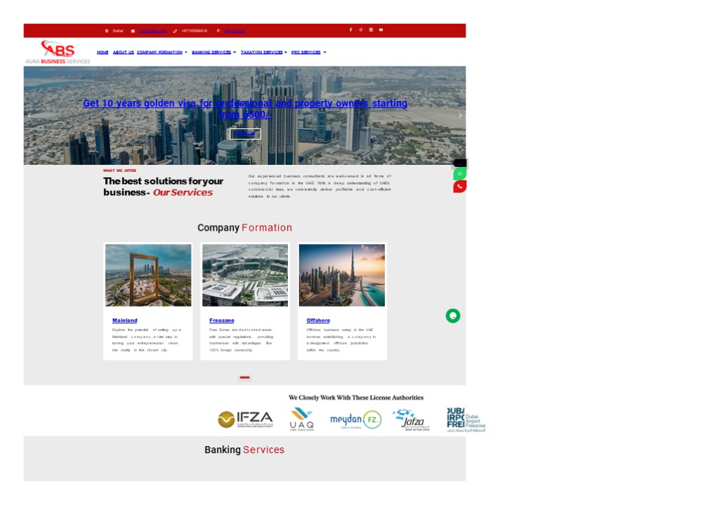Image resolution: width=712 pixels, height=505 pixels.
Task: Expand the Company Formation dropdown
Action: coord(159,52)
